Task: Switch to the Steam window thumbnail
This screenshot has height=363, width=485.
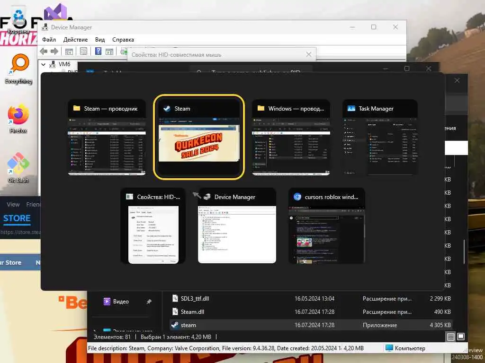Action: click(x=199, y=137)
